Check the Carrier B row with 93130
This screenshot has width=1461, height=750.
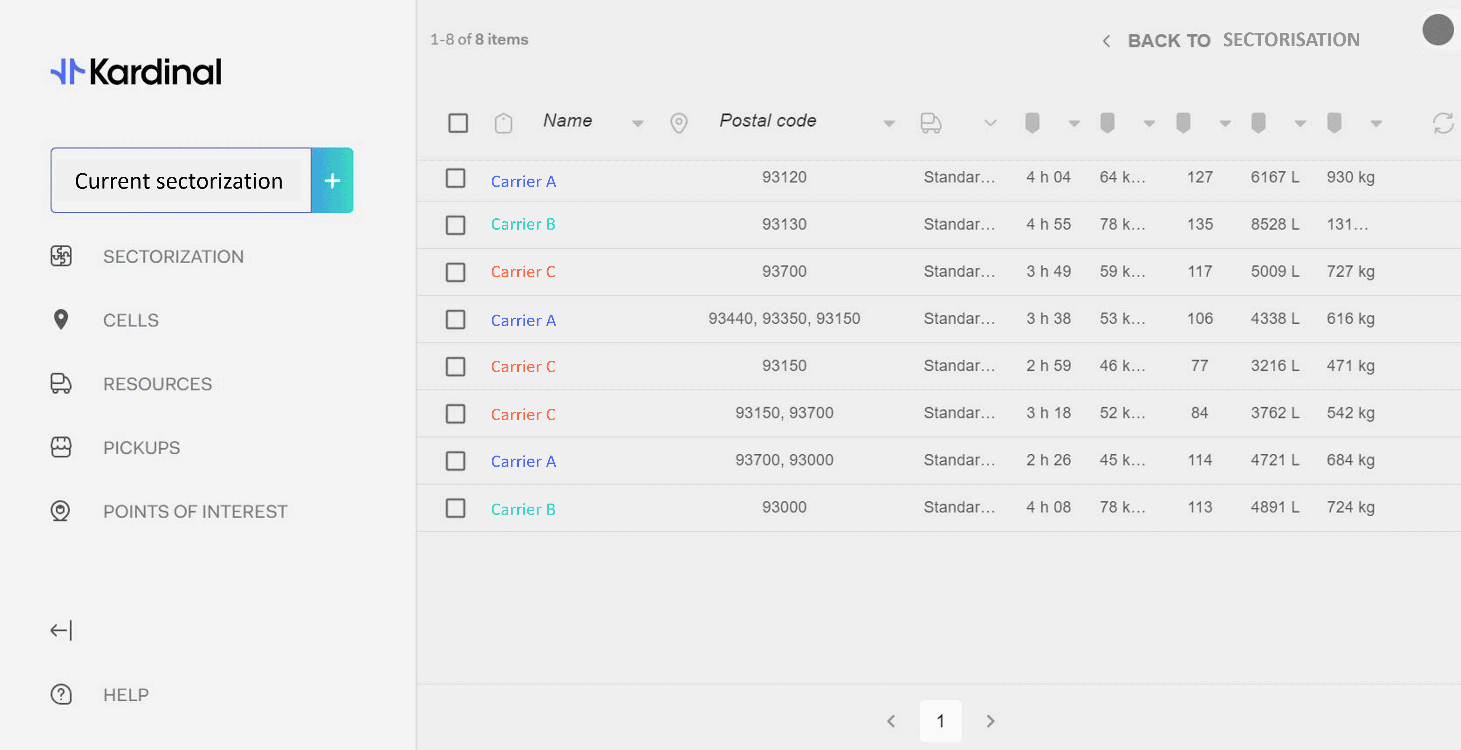coord(456,225)
